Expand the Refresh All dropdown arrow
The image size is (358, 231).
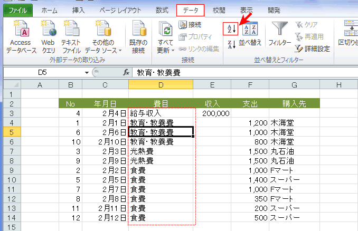click(173, 51)
